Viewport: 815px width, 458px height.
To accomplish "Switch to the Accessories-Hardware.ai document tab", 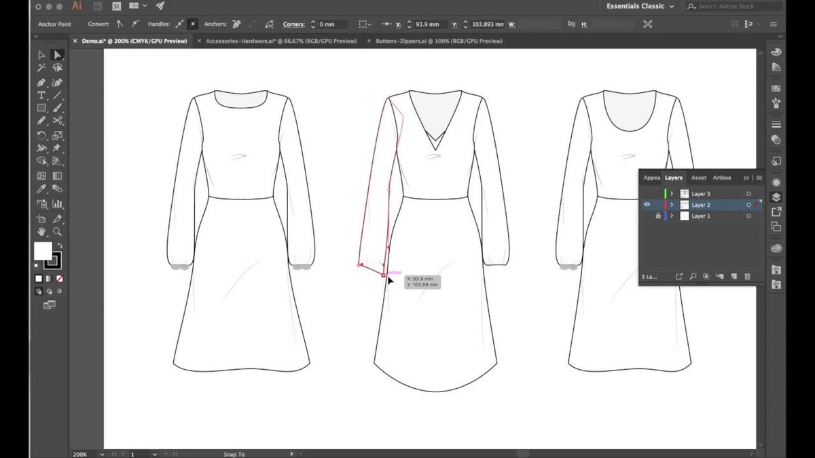I will pyautogui.click(x=281, y=41).
